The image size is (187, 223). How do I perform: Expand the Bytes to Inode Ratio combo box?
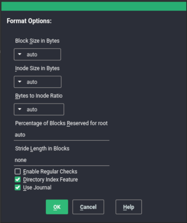(x=39, y=109)
